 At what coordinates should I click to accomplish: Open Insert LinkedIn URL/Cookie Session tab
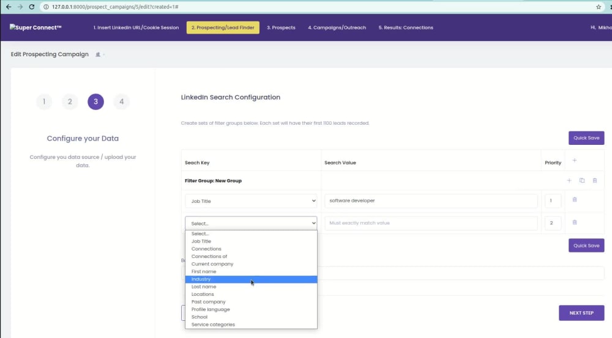coord(136,28)
